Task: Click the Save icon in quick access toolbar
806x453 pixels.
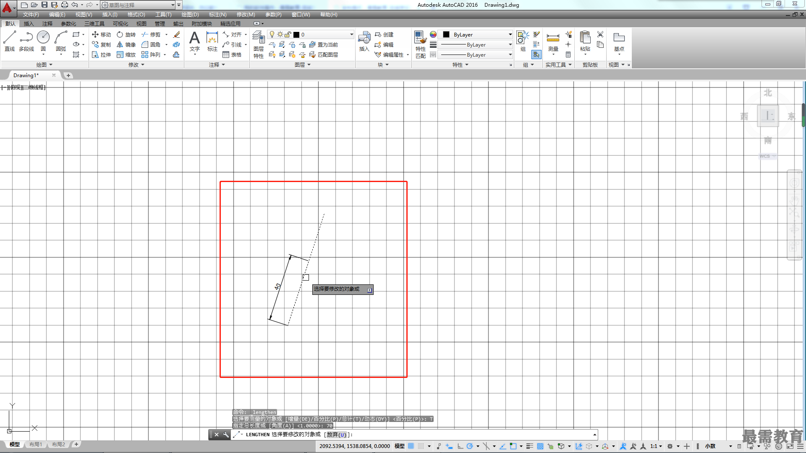Action: pos(44,5)
